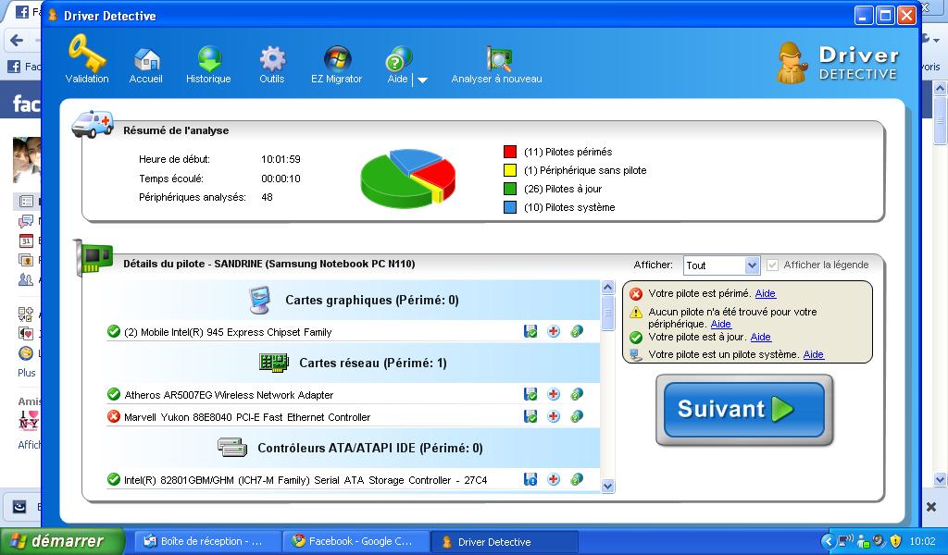
Task: Switch to Boîte de réception taskbar item
Action: tap(206, 541)
